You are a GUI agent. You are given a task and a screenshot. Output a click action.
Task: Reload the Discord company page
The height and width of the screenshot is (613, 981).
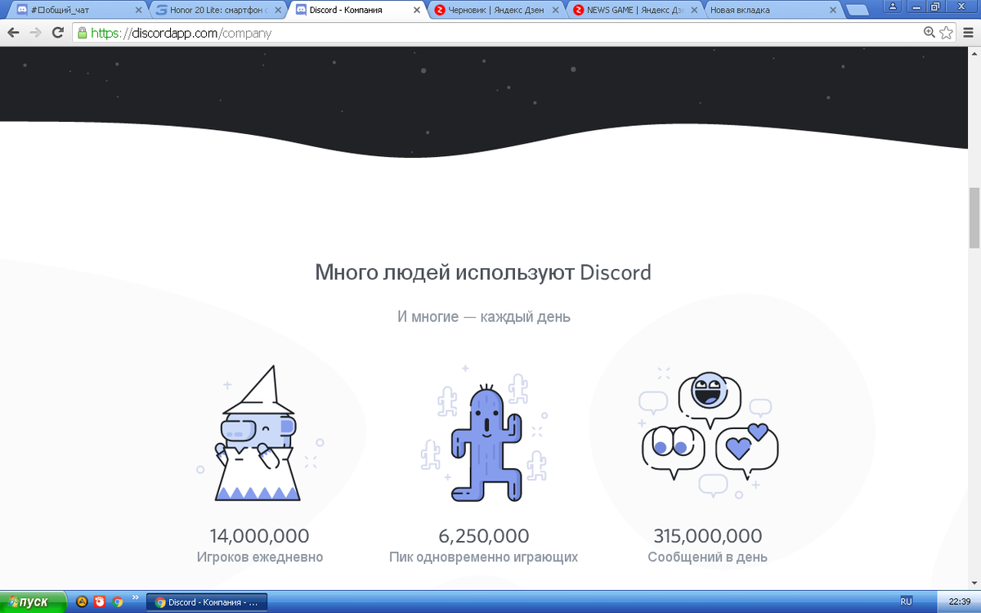57,33
